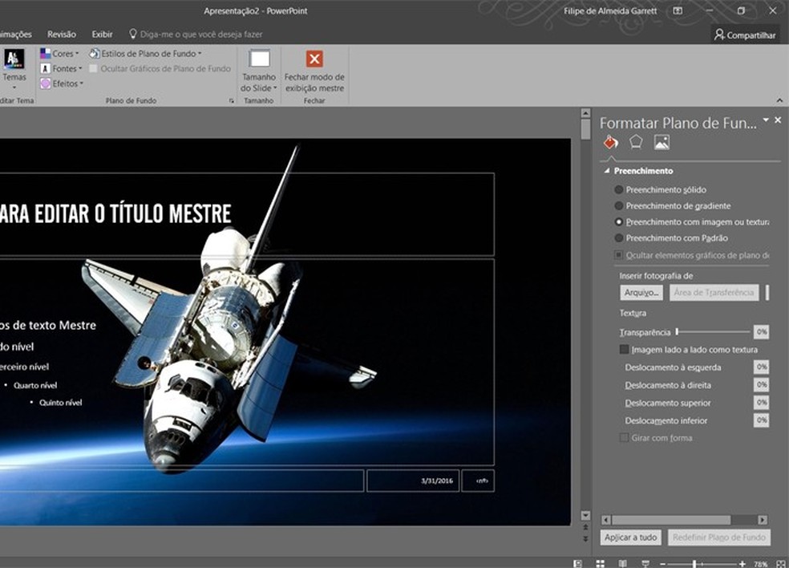This screenshot has height=568, width=789.
Task: Click the Diga-me search field
Action: tap(200, 34)
